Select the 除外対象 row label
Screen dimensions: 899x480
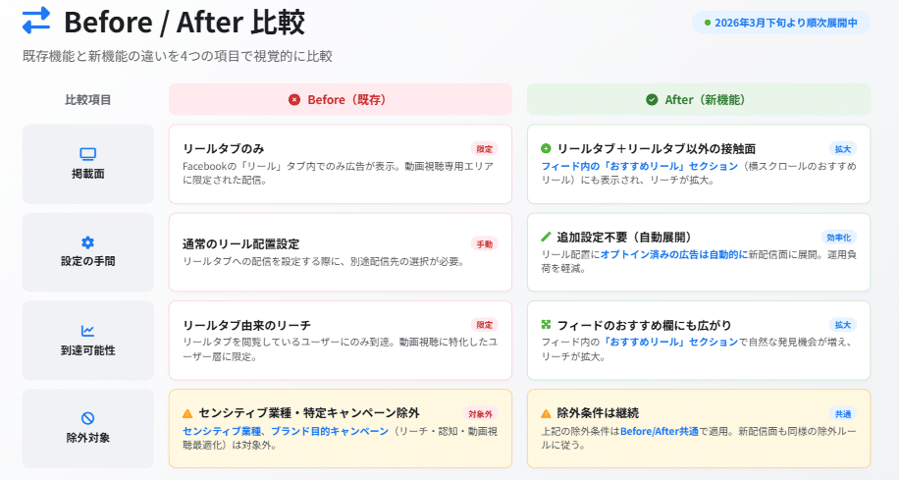coord(87,438)
